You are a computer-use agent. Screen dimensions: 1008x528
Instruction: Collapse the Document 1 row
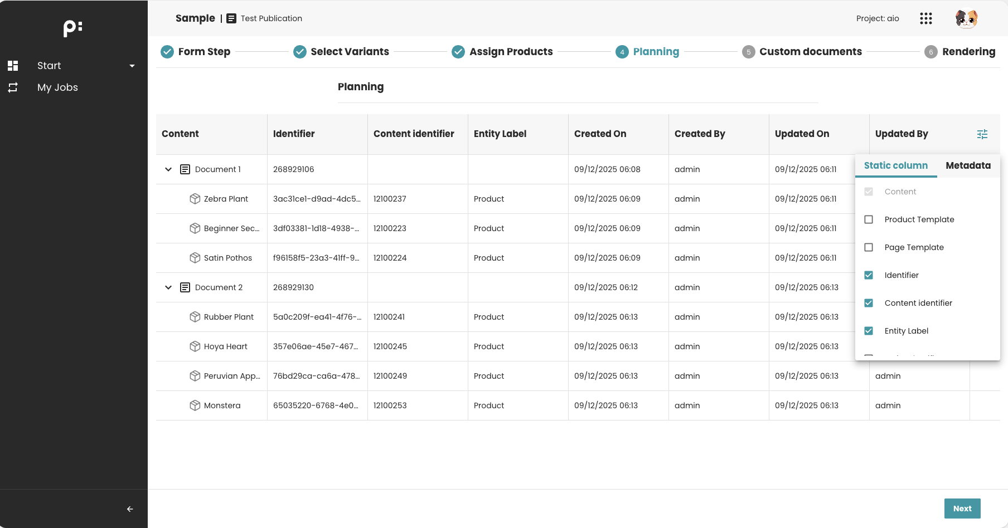point(168,169)
